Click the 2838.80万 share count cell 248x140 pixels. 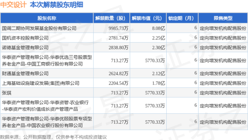[118, 48]
